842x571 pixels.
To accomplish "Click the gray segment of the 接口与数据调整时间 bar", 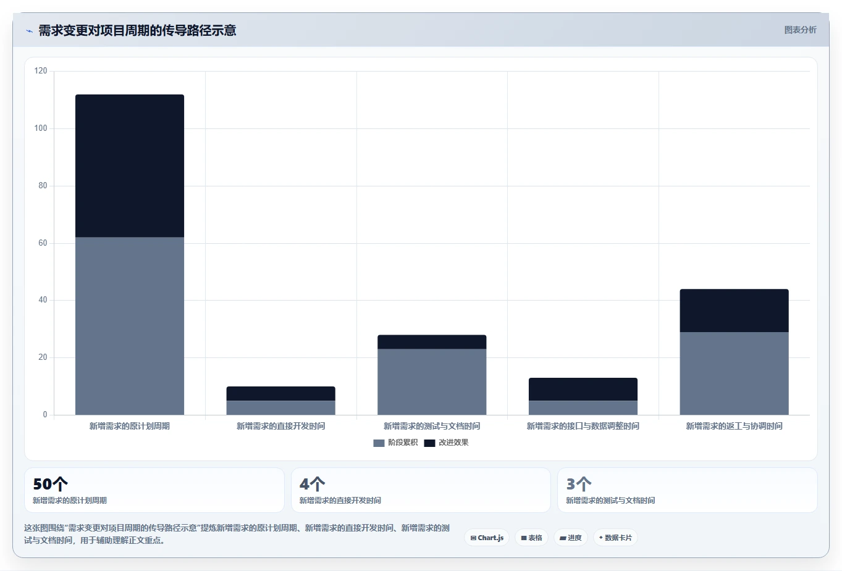I will click(583, 408).
